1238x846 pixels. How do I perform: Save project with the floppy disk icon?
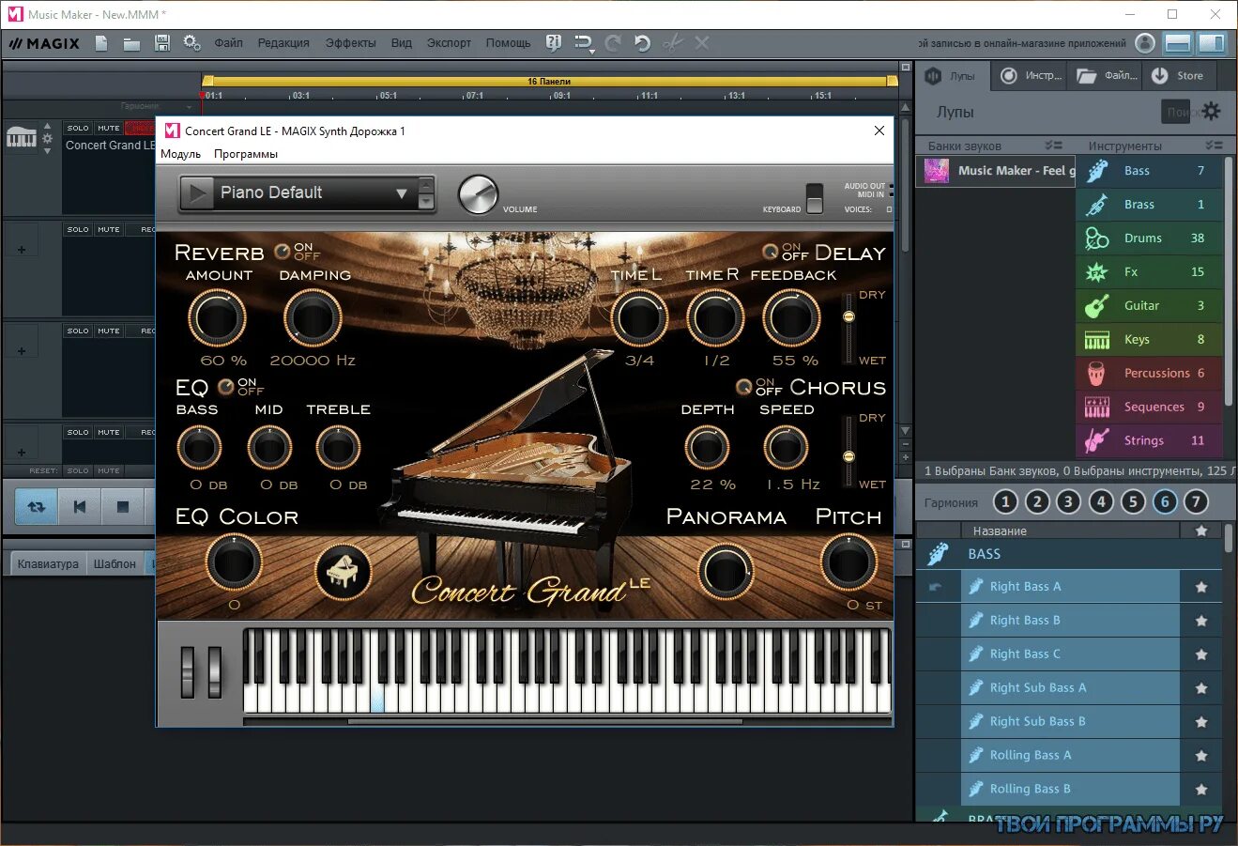pyautogui.click(x=162, y=42)
